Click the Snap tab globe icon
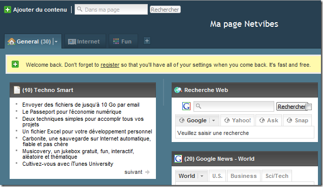323x187 pixels. click(289, 120)
